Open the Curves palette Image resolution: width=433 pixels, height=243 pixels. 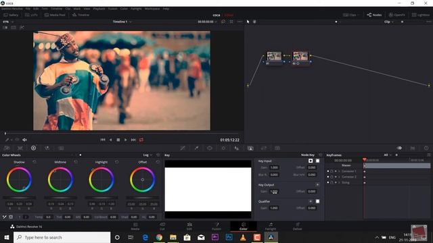183,148
